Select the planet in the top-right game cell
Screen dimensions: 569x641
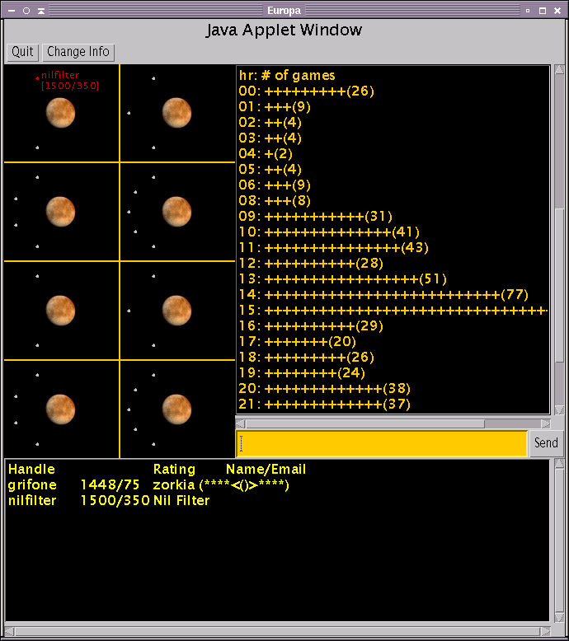click(x=176, y=112)
